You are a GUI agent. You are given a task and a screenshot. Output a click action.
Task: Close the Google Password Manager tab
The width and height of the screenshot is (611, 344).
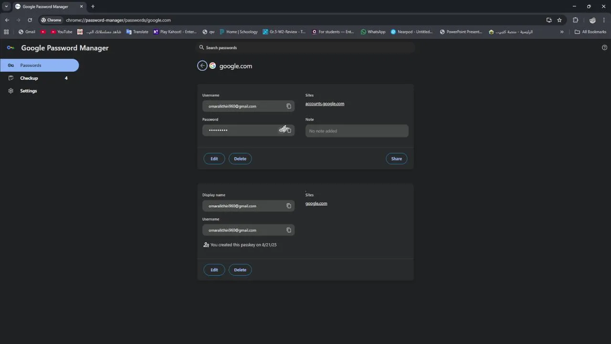click(81, 7)
